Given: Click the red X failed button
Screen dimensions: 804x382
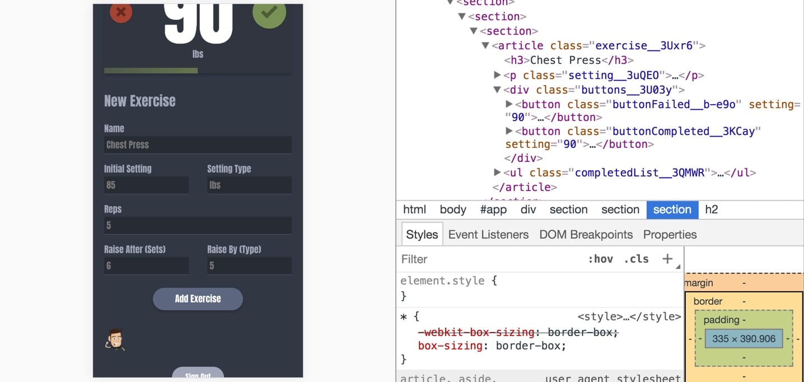Looking at the screenshot, I should pyautogui.click(x=121, y=12).
